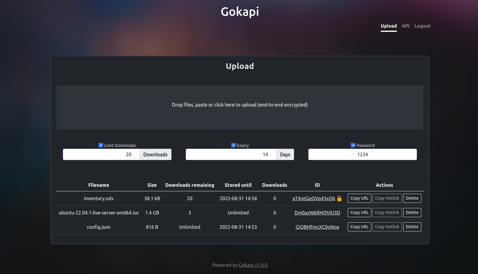Copy URL for Inventory.ods
Screen dimensions: 478x274
359,198
